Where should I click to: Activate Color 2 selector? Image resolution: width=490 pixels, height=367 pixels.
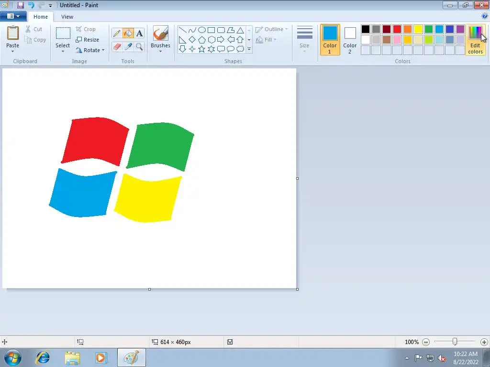pyautogui.click(x=350, y=40)
